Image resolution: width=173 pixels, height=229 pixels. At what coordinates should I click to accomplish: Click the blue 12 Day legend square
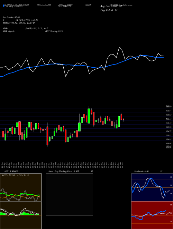pos(3,6)
